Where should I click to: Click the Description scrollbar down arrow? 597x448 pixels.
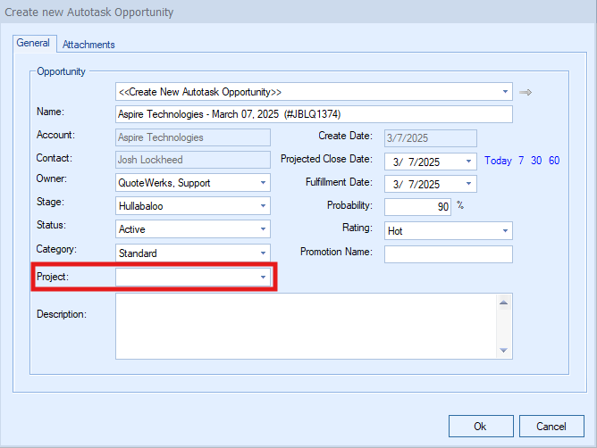tap(504, 351)
